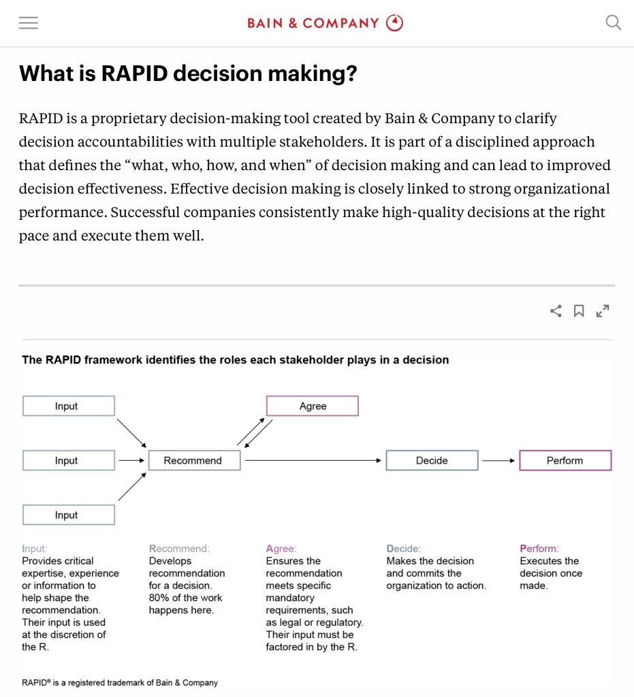This screenshot has height=697, width=634.
Task: Bookmark the RAPID framework chart
Action: (579, 311)
